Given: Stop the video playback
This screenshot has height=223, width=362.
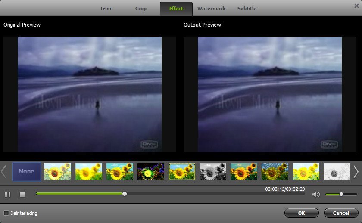Looking at the screenshot, I should click(x=22, y=195).
